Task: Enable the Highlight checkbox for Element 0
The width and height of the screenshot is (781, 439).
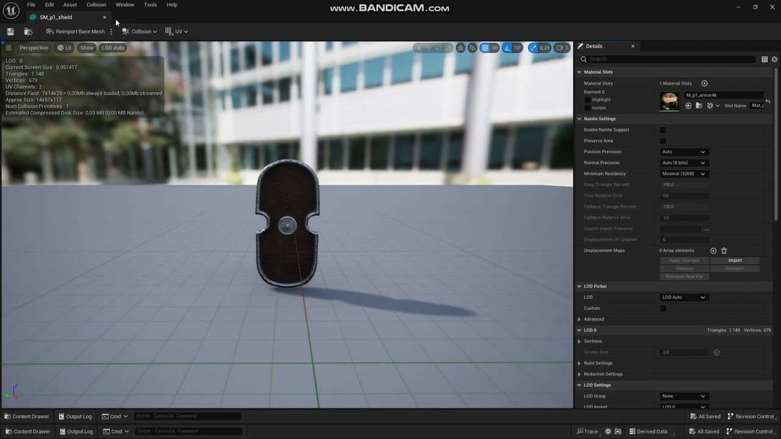Action: (x=588, y=100)
